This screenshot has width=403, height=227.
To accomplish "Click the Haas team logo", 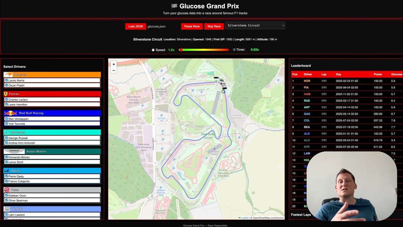I will pyautogui.click(x=7, y=190).
